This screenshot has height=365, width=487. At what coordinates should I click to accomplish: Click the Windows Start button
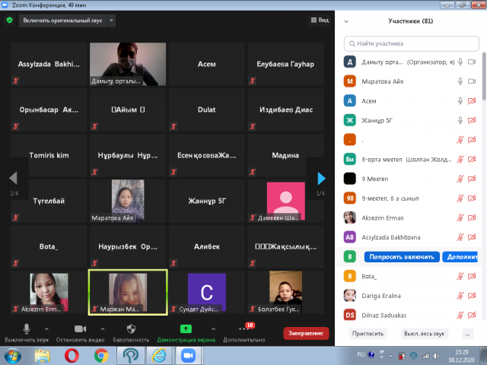click(12, 356)
